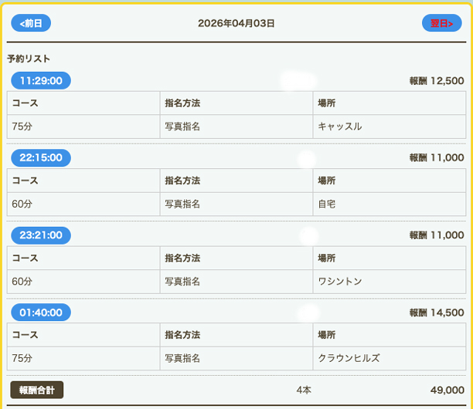Click the 報酬 14,500 amount
This screenshot has height=409, width=473.
(437, 313)
